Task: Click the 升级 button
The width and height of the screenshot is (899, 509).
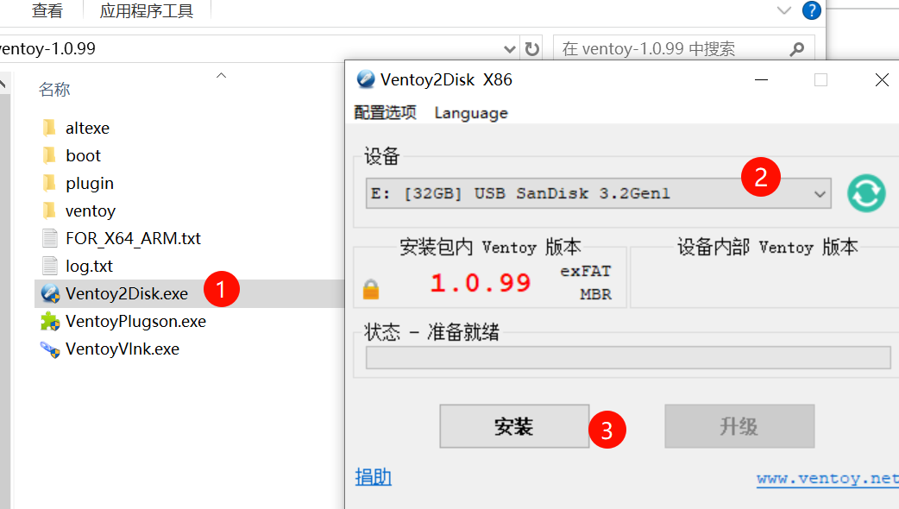Action: pos(739,426)
